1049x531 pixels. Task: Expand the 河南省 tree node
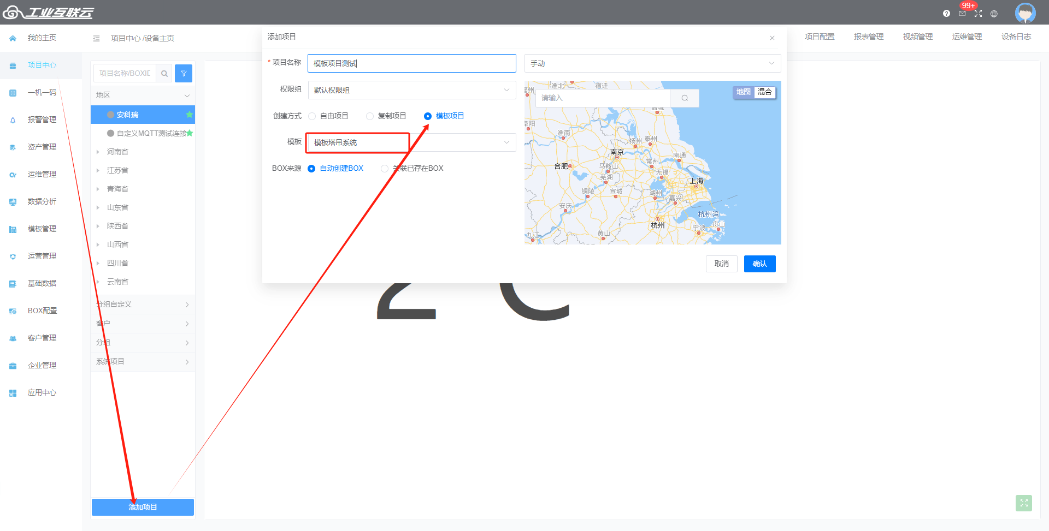click(x=98, y=152)
